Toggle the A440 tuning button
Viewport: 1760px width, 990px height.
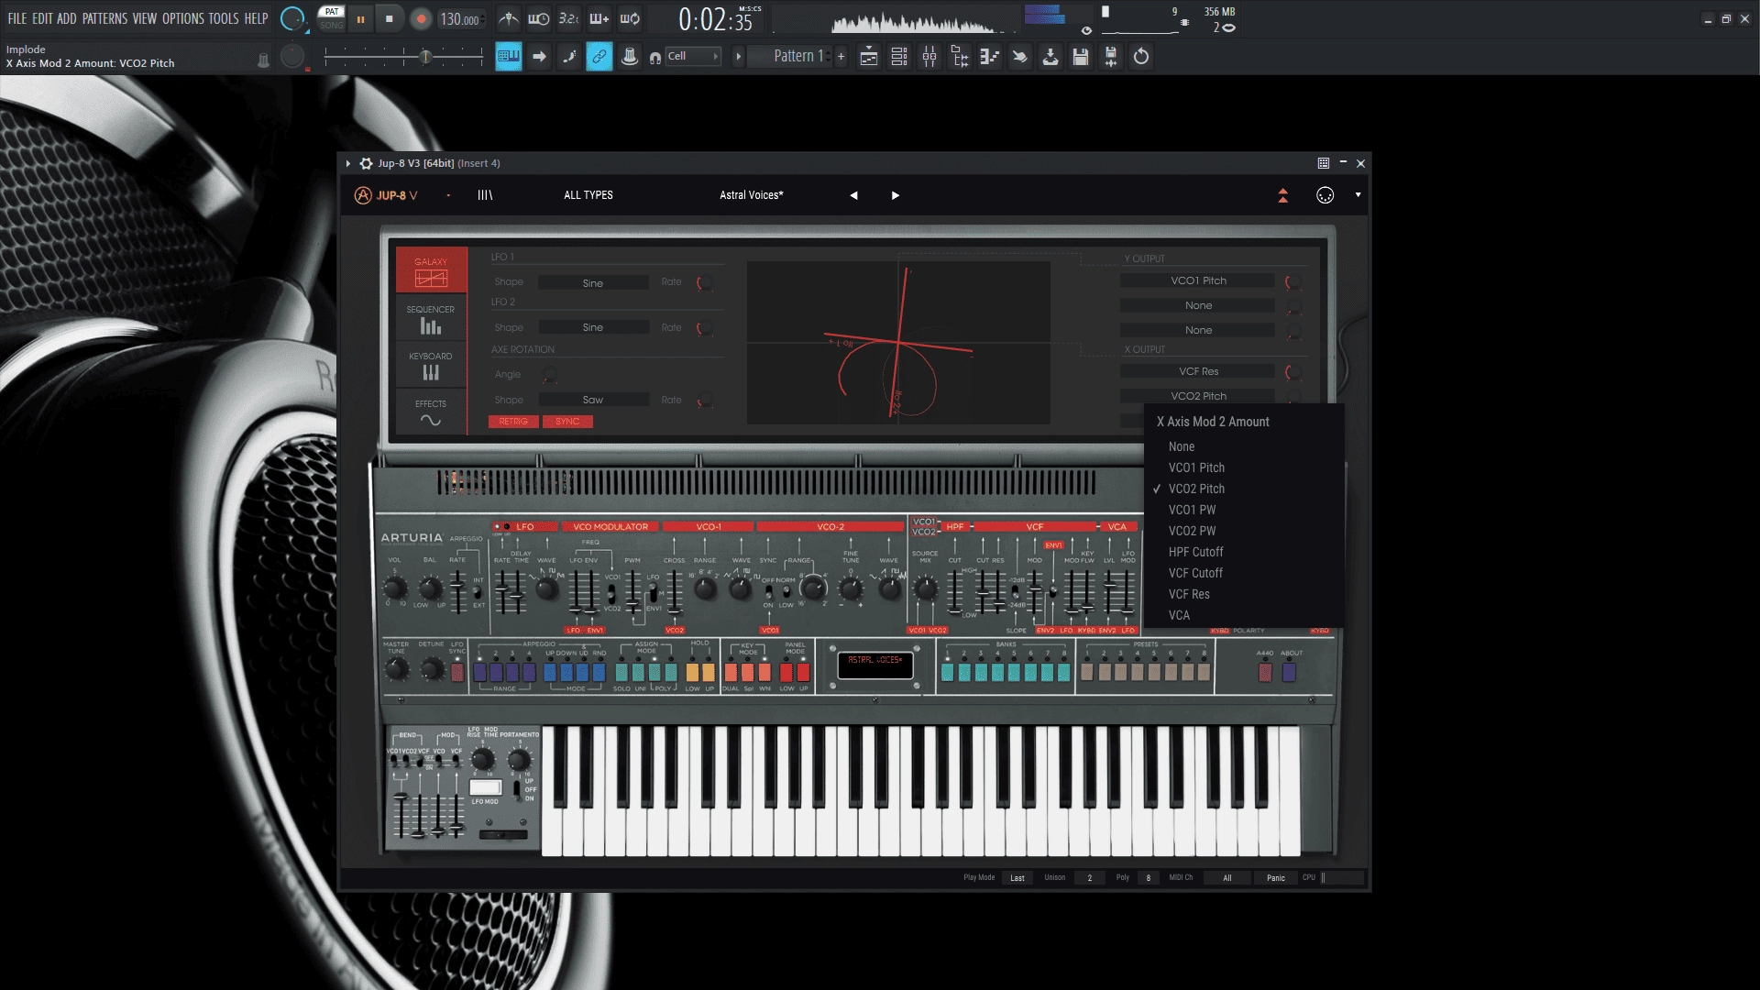1265,672
